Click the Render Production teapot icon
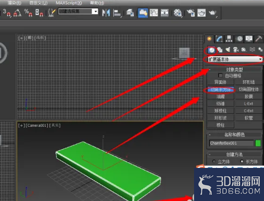Image resolution: width=264 pixels, height=201 pixels. point(213,13)
